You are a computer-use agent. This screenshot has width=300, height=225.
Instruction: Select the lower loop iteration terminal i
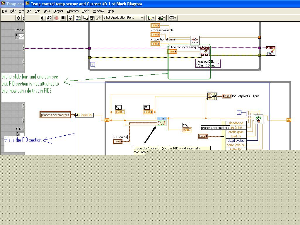tap(239, 112)
